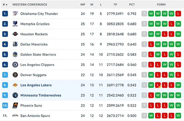Click the Golden State Warriors logo
This screenshot has width=184, height=121.
15,54
